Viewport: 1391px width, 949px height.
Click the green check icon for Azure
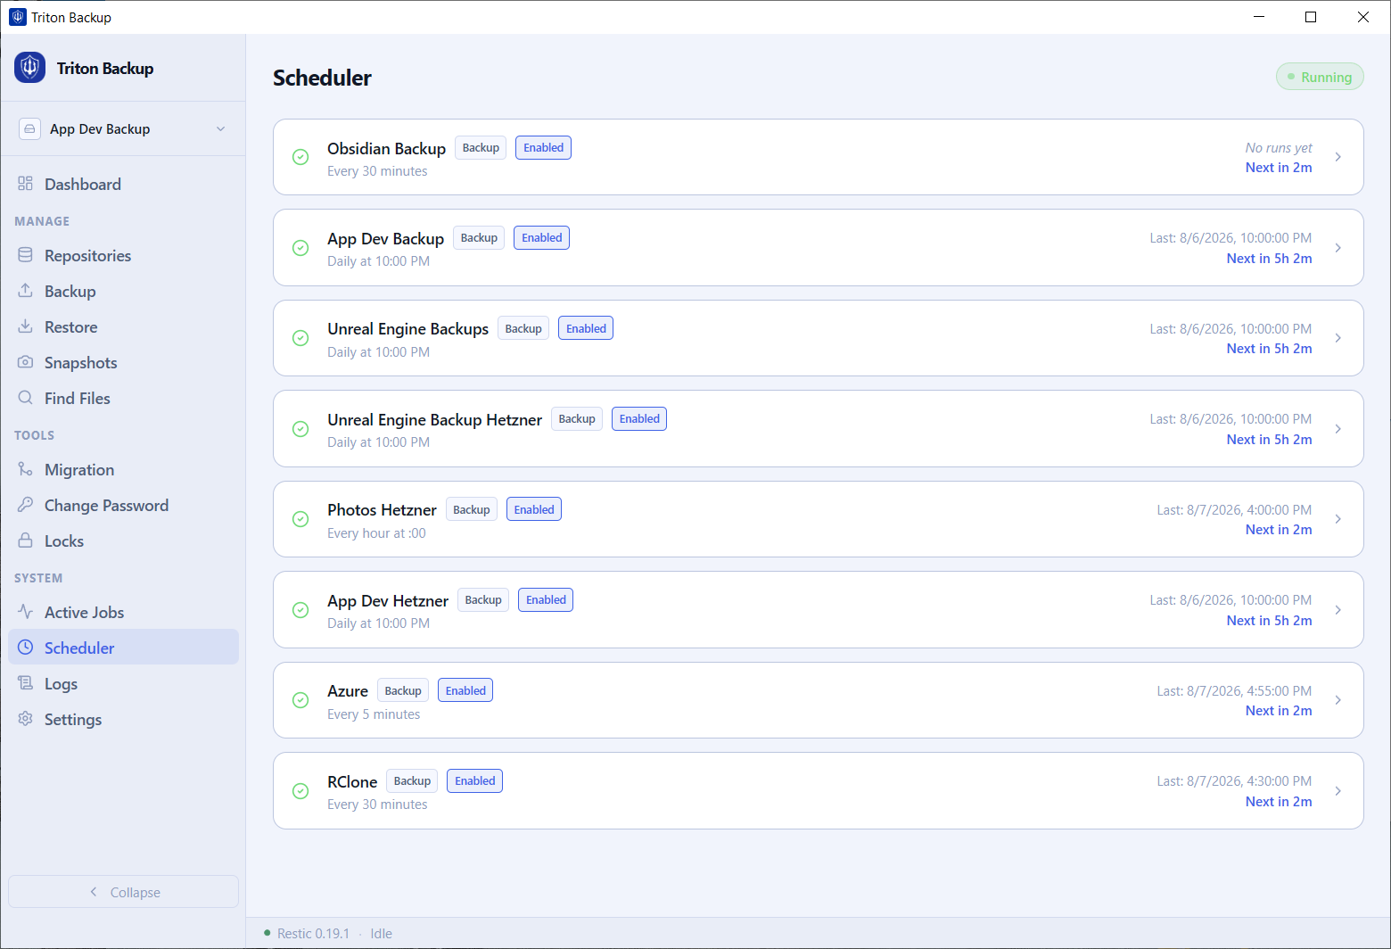[x=300, y=700]
